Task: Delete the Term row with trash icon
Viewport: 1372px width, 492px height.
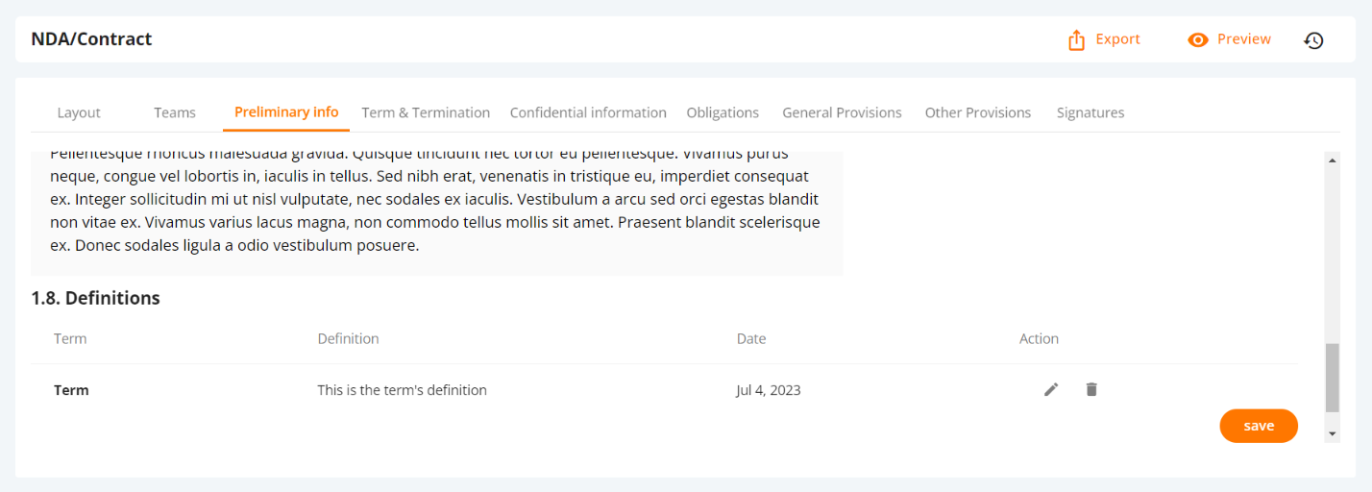Action: coord(1091,389)
